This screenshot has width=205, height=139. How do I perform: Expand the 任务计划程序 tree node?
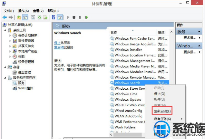[x=10, y=36]
